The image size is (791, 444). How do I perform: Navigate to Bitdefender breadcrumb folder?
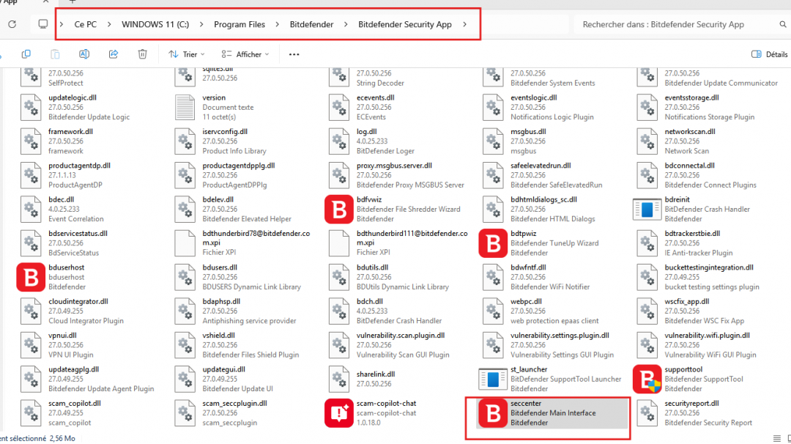(311, 24)
